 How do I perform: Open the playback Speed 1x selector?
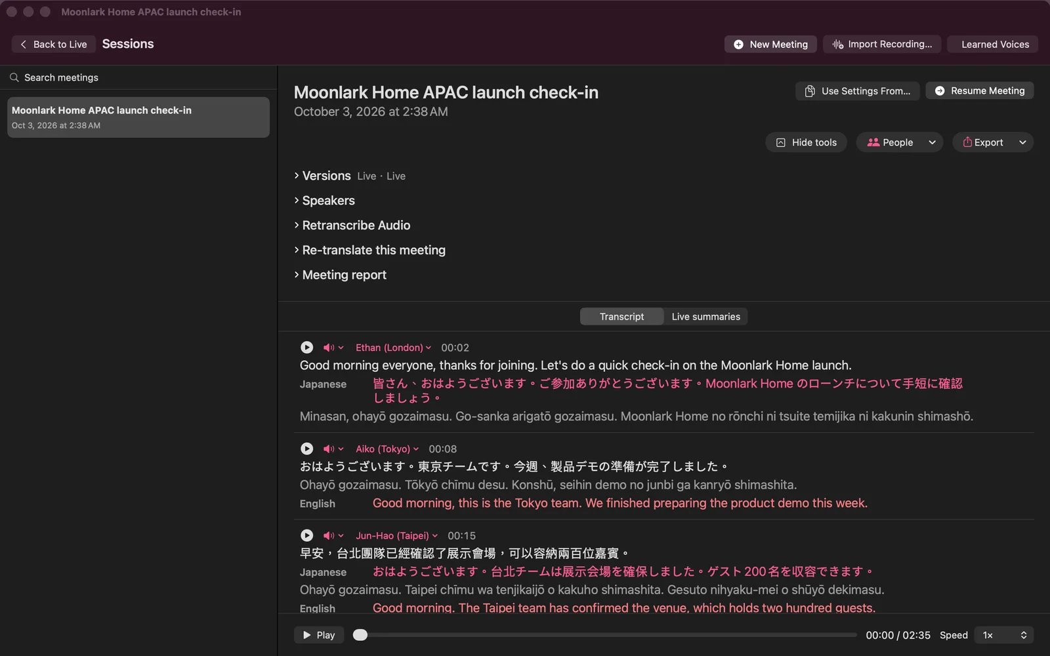[x=1004, y=635]
